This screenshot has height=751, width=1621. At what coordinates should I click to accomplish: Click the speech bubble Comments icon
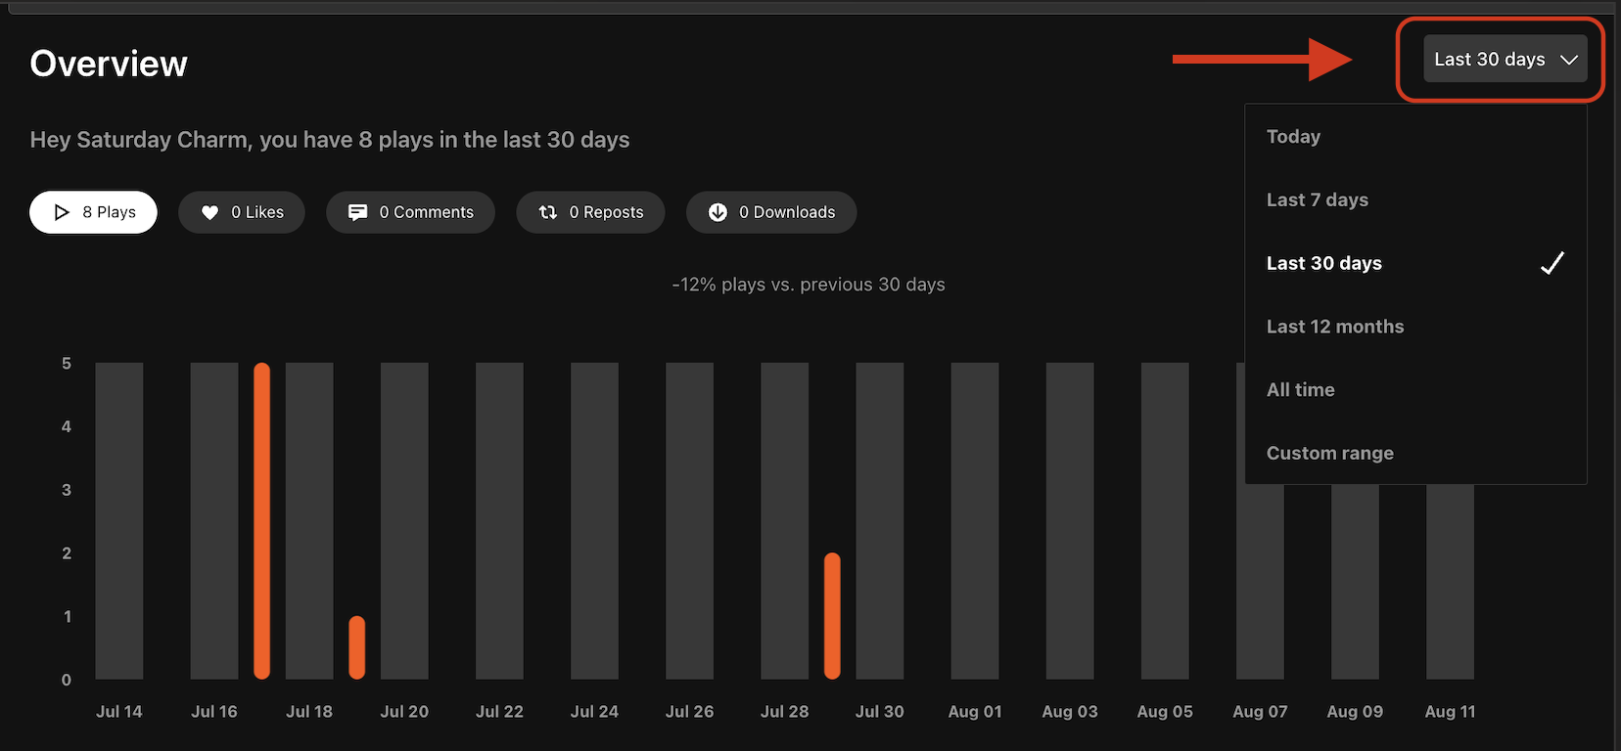358,212
